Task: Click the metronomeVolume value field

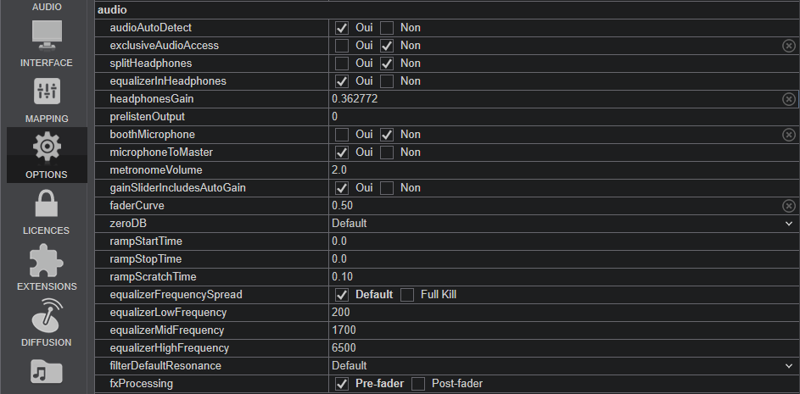Action: [x=560, y=170]
